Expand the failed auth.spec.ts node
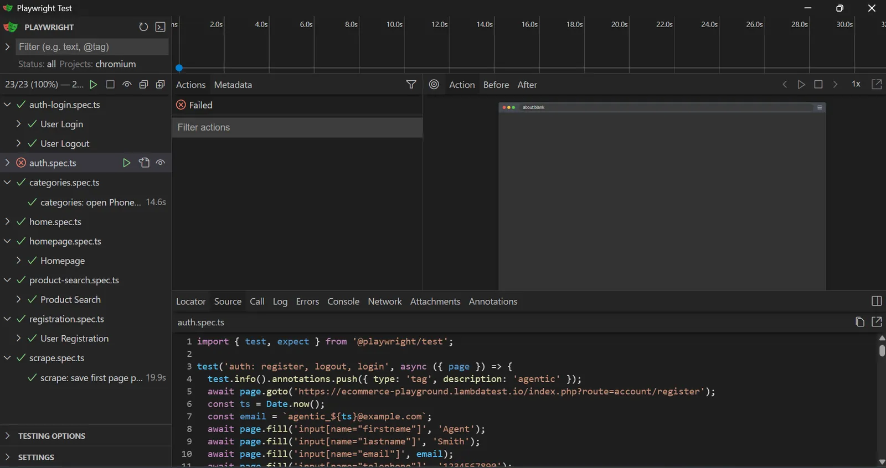 [x=7, y=163]
